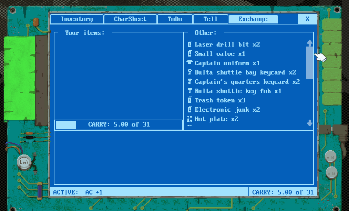Click the Captain's quarters keycard key icon

[x=190, y=81]
